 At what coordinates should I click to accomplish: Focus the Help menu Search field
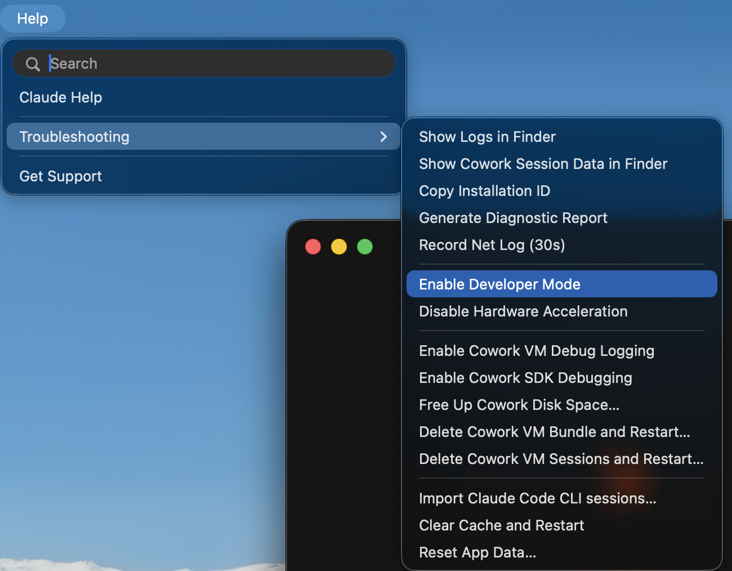pyautogui.click(x=204, y=63)
